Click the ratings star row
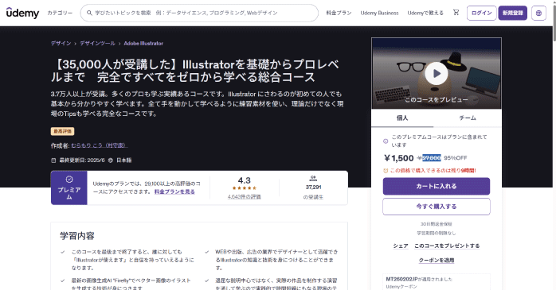556x290 pixels. coord(245,188)
